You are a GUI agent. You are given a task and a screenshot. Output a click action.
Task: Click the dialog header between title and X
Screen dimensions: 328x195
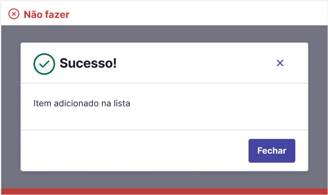196,63
